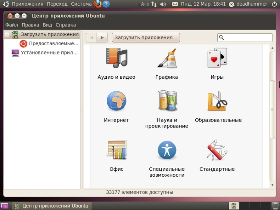Launch Firefox from the top panel
Image resolution: width=280 pixels, height=210 pixels.
pos(98,4)
